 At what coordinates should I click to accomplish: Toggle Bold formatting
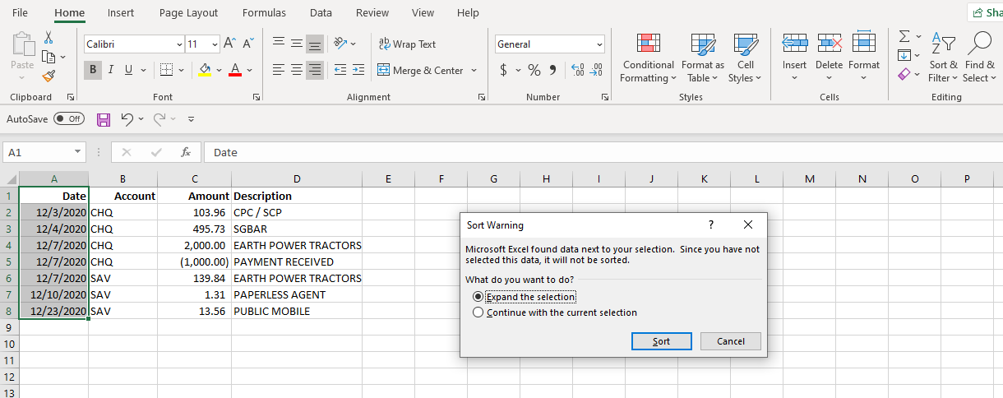[x=93, y=70]
